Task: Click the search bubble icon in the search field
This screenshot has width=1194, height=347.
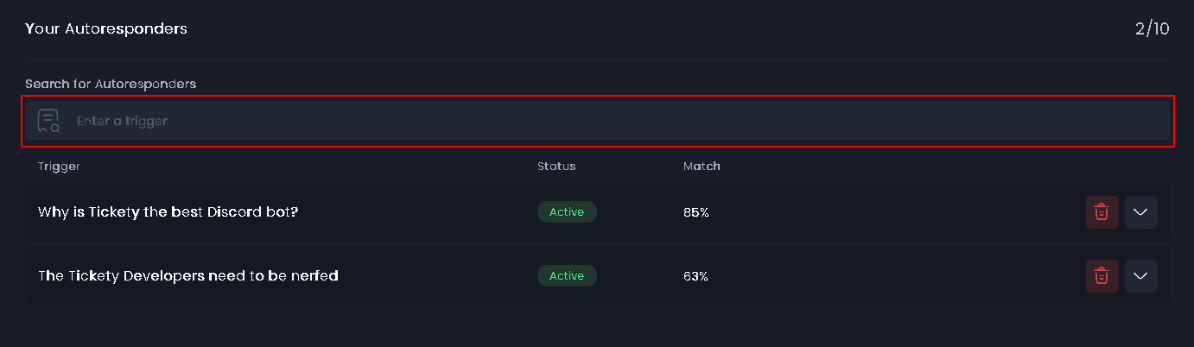Action: (48, 121)
